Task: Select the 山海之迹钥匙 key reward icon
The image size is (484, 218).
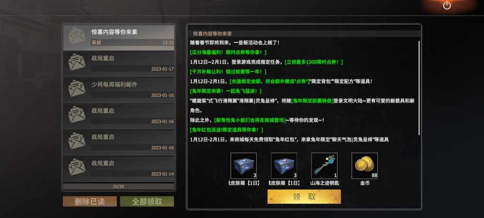Action: tap(325, 166)
